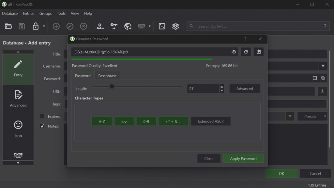Select the Icon sidebar section

point(18,129)
